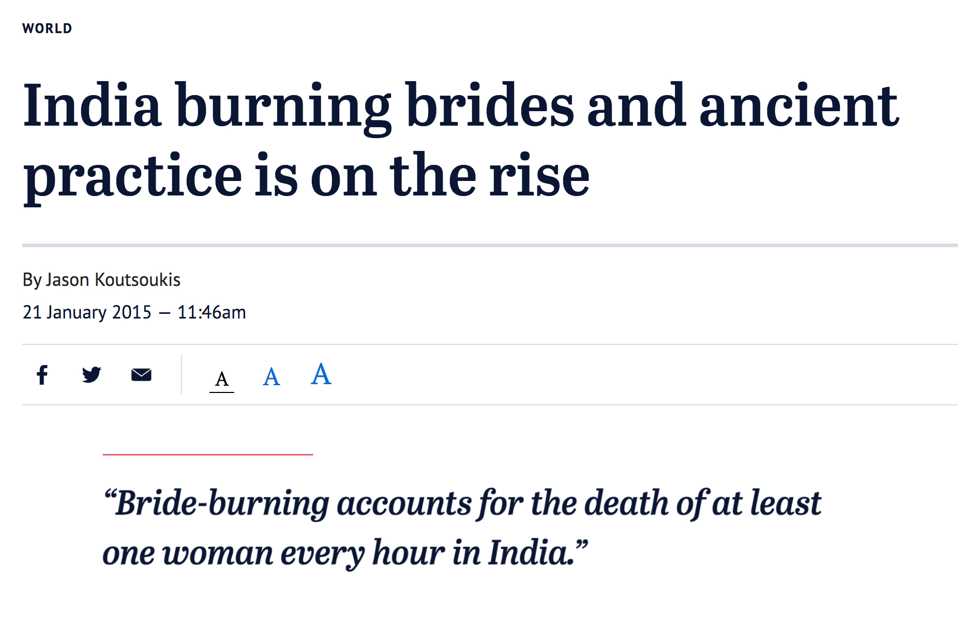Click the 11:46am publication time
The image size is (980, 621).
[212, 312]
